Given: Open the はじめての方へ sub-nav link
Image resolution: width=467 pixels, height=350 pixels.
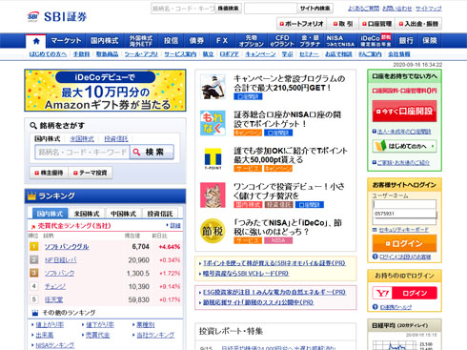Looking at the screenshot, I should [x=48, y=54].
